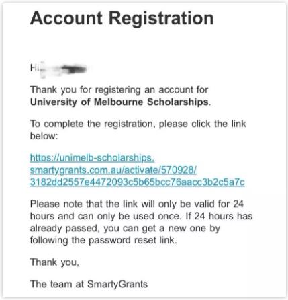Viewport: 288px width, 300px height.
Task: Click the word 'Scholarships' in bold text
Action: pyautogui.click(x=178, y=102)
